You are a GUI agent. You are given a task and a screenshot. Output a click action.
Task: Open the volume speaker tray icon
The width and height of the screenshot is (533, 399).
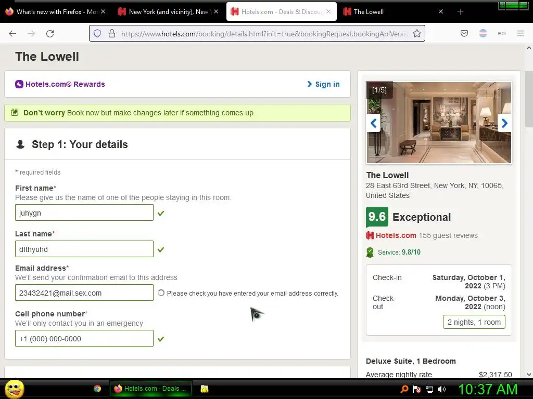pos(441,389)
